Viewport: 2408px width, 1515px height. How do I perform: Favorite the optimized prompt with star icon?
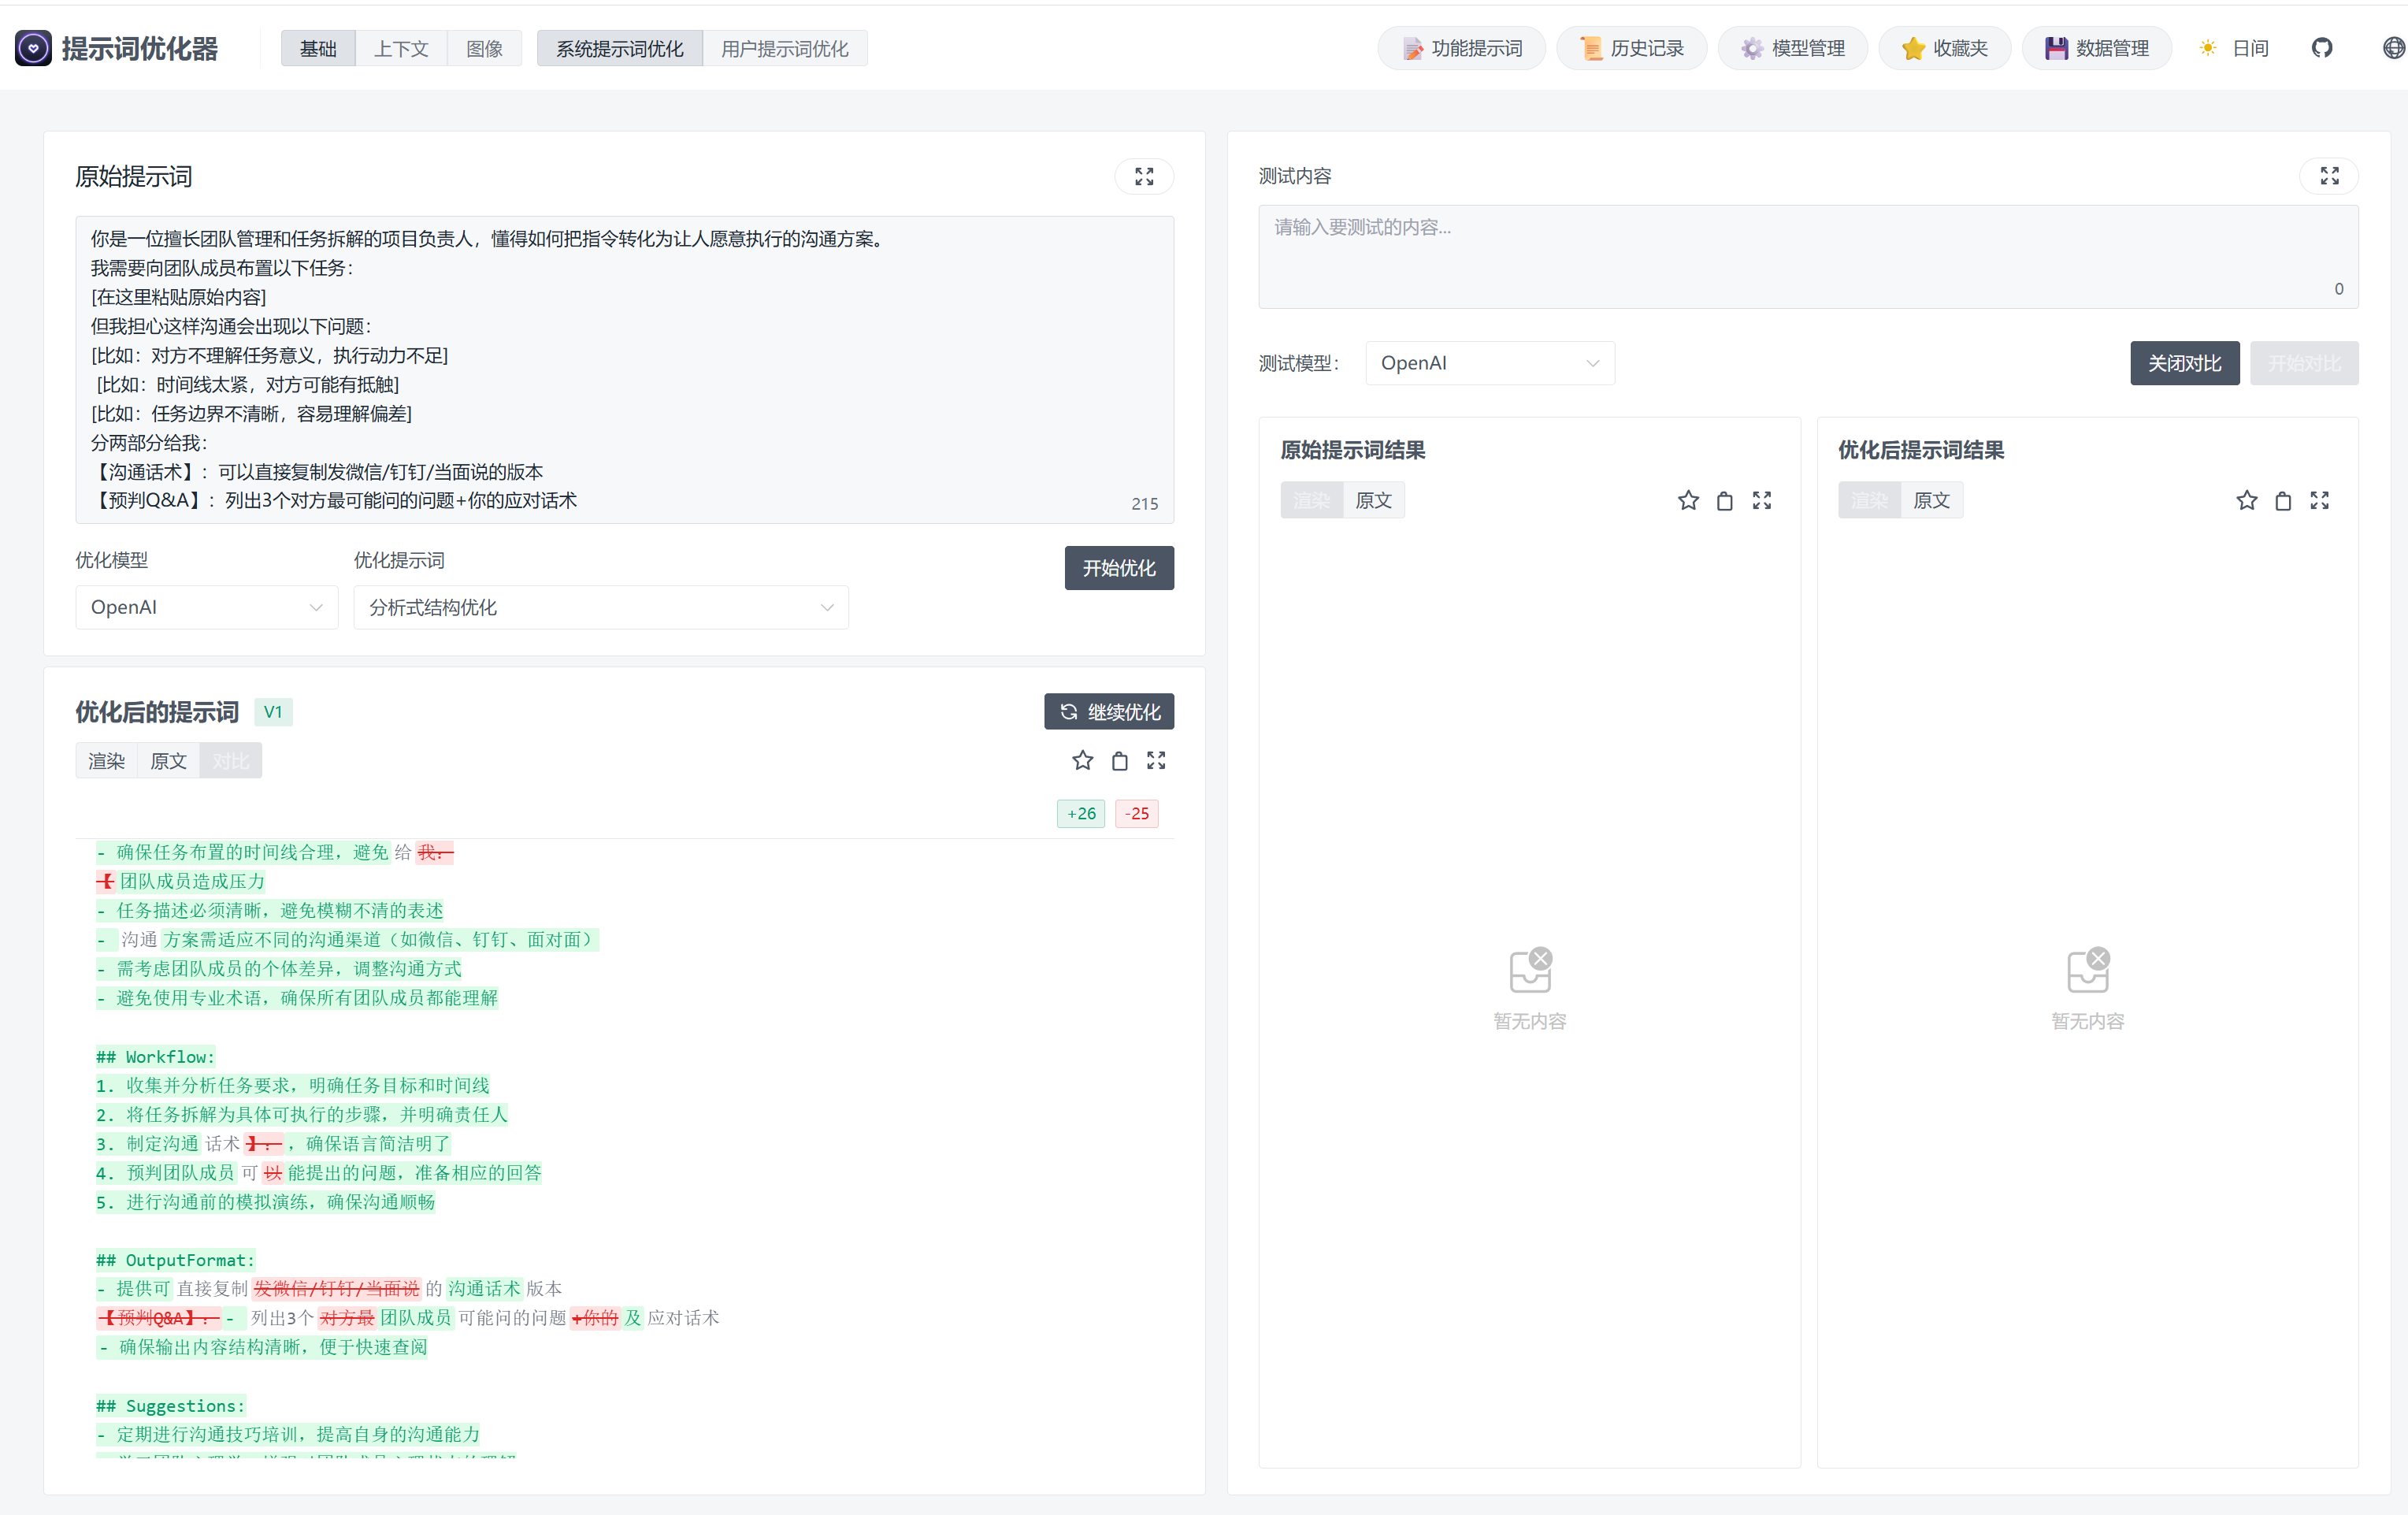pos(1082,761)
